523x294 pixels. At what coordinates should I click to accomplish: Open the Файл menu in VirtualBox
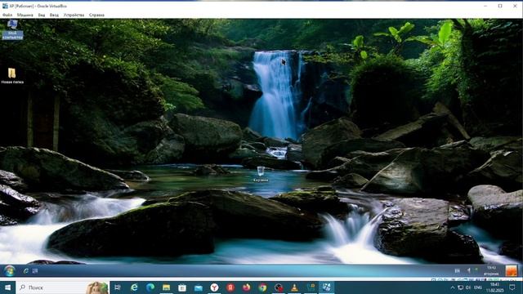point(7,15)
